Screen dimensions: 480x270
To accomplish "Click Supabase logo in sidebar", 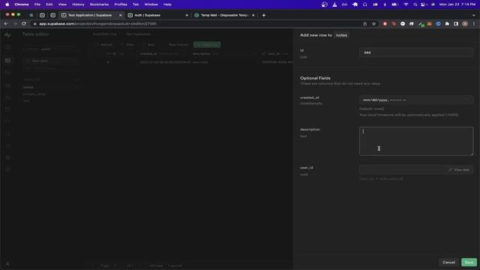I will tap(7, 35).
